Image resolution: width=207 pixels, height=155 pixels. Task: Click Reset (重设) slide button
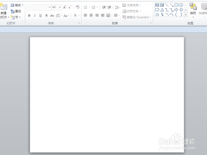point(16,11)
